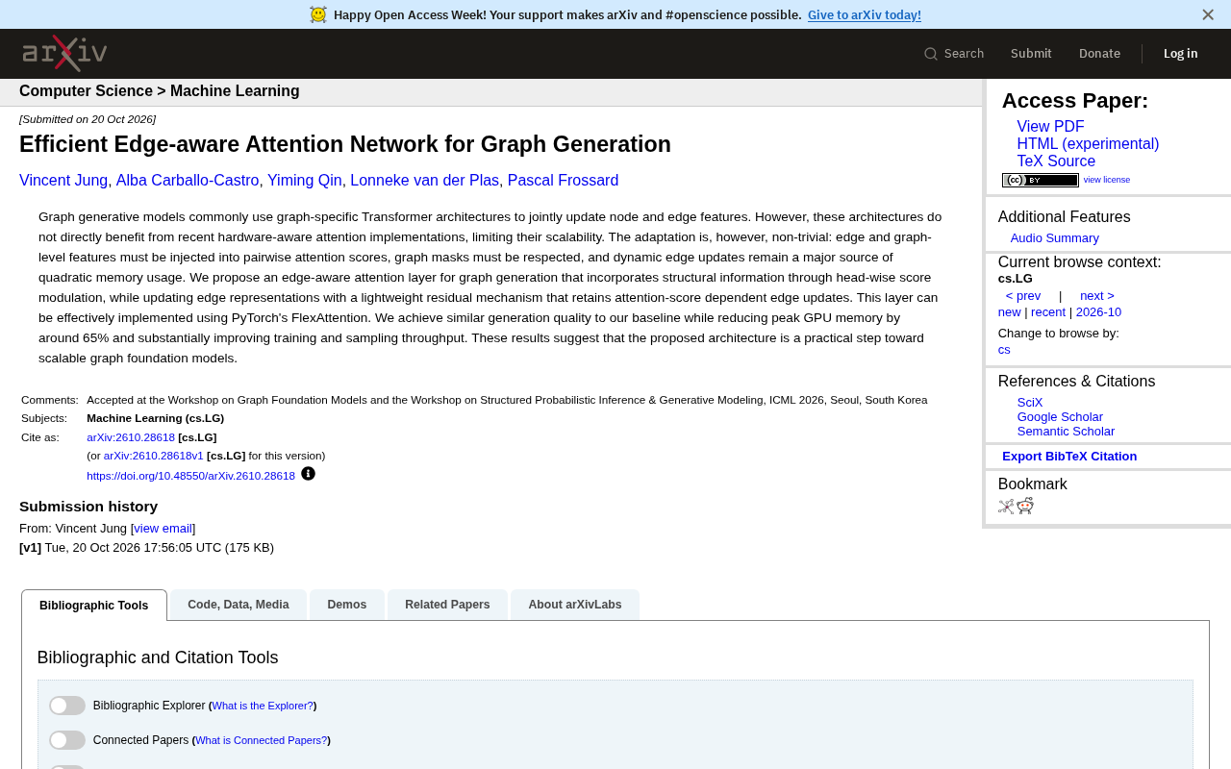Open the 2026-10 listing link
Image resolution: width=1231 pixels, height=769 pixels.
1098,312
